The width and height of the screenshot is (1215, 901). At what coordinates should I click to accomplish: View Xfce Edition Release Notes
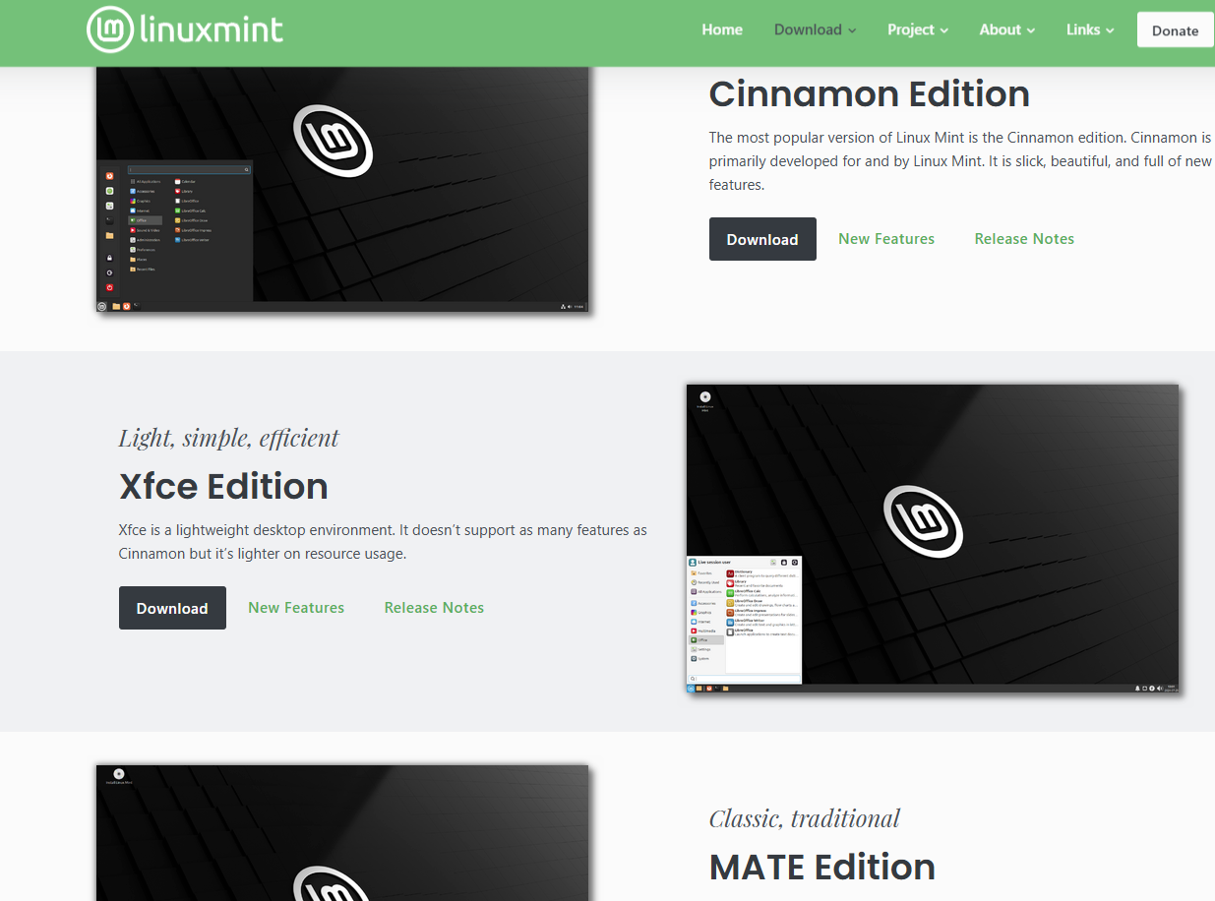click(434, 608)
